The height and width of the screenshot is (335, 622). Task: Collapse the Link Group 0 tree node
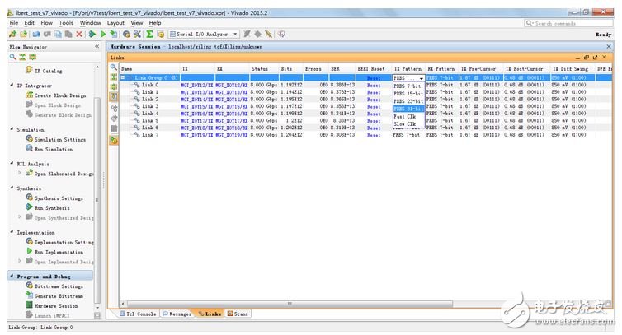tap(124, 77)
